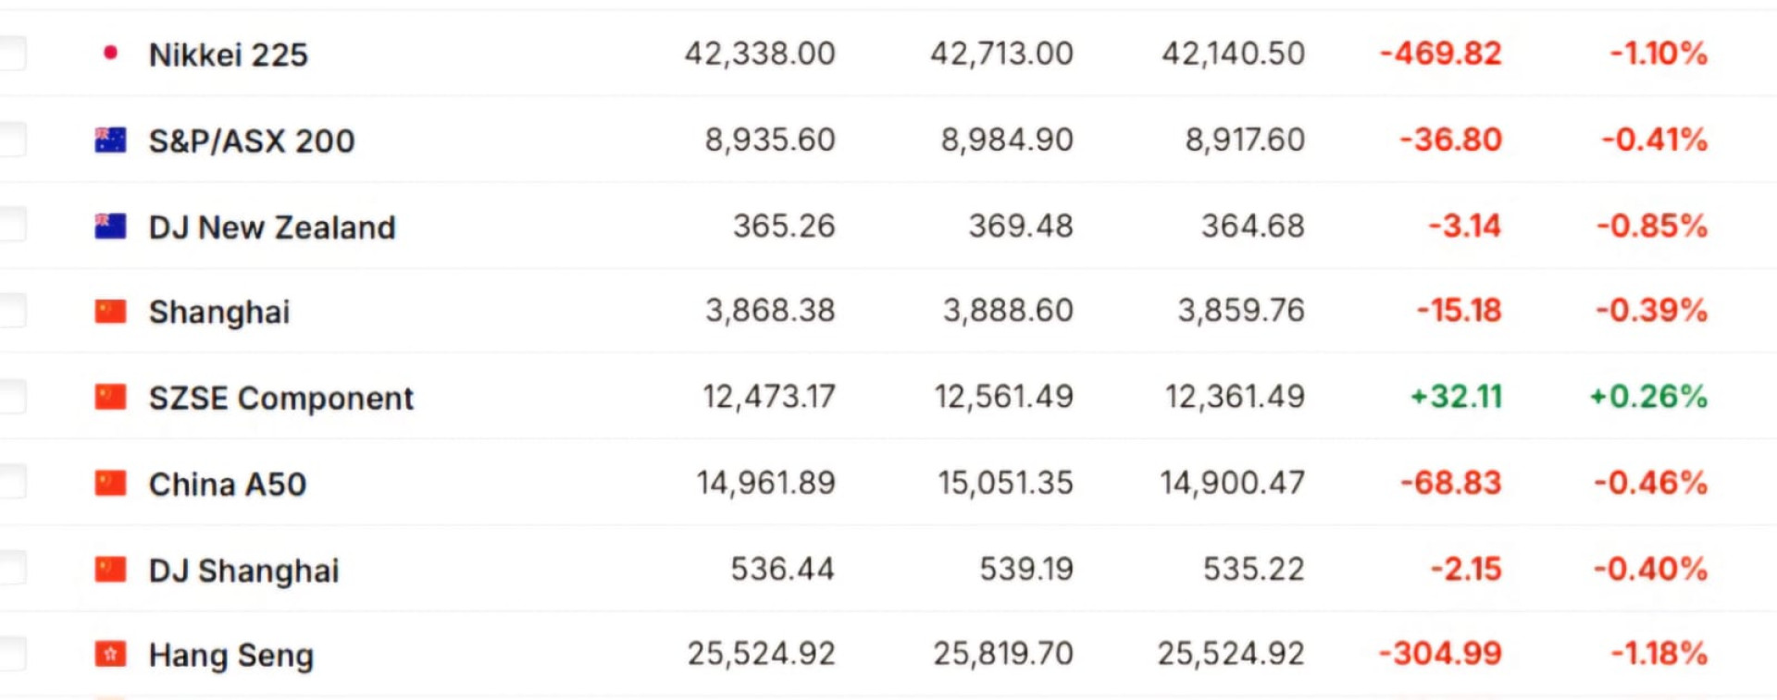Click the Japan flag beside Nikkei 225

(110, 54)
